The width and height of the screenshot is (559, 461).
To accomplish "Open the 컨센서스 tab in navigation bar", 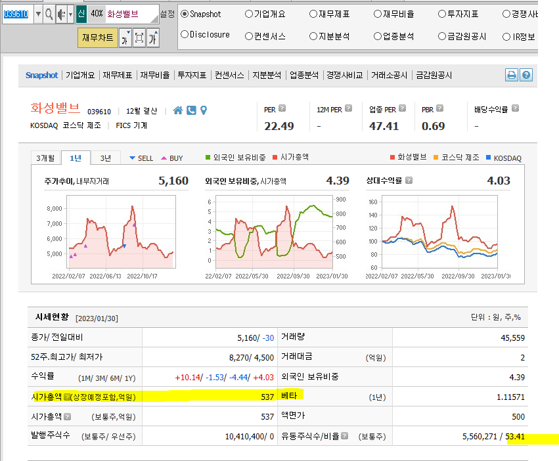I will pos(229,76).
